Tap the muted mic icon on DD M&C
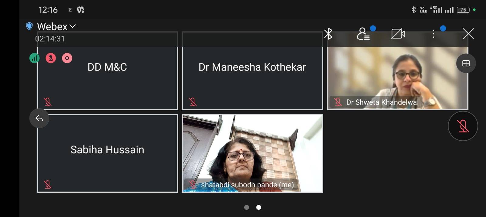486x217 pixels. point(47,102)
